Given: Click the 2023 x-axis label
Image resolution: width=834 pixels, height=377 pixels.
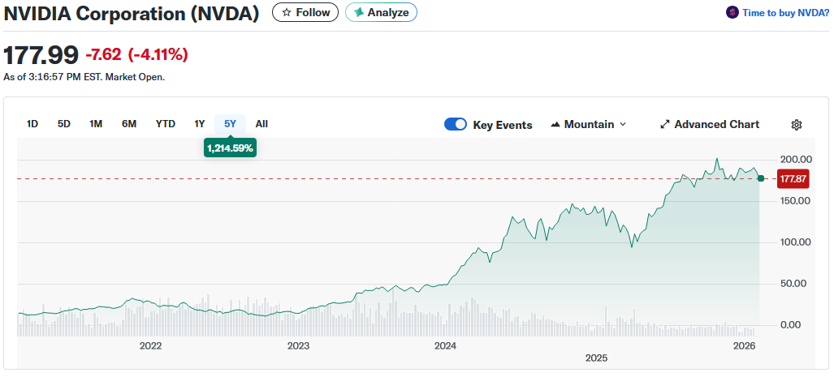Looking at the screenshot, I should click(298, 346).
